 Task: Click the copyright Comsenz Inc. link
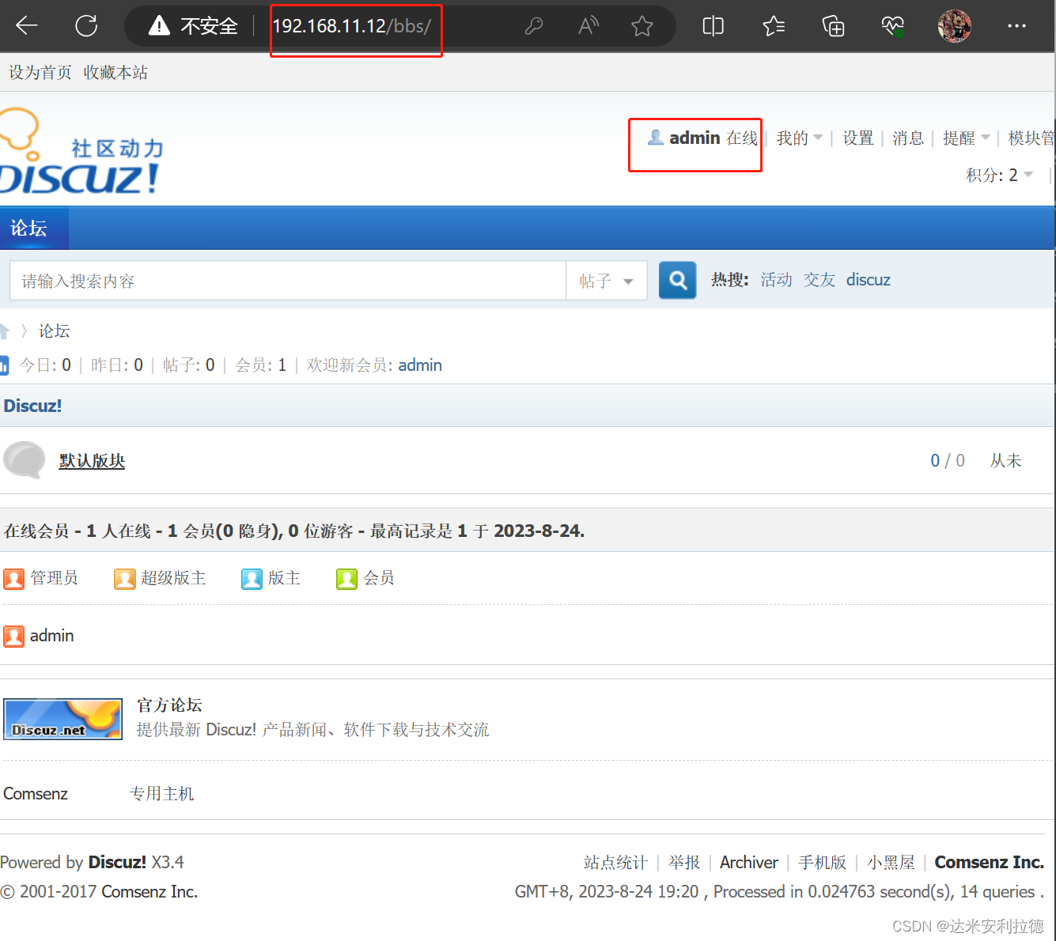point(150,892)
